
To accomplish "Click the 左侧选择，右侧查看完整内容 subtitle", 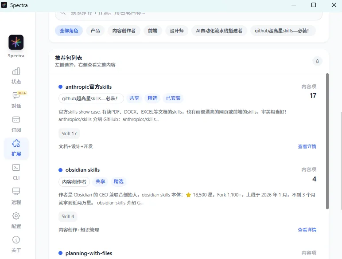I will click(85, 65).
